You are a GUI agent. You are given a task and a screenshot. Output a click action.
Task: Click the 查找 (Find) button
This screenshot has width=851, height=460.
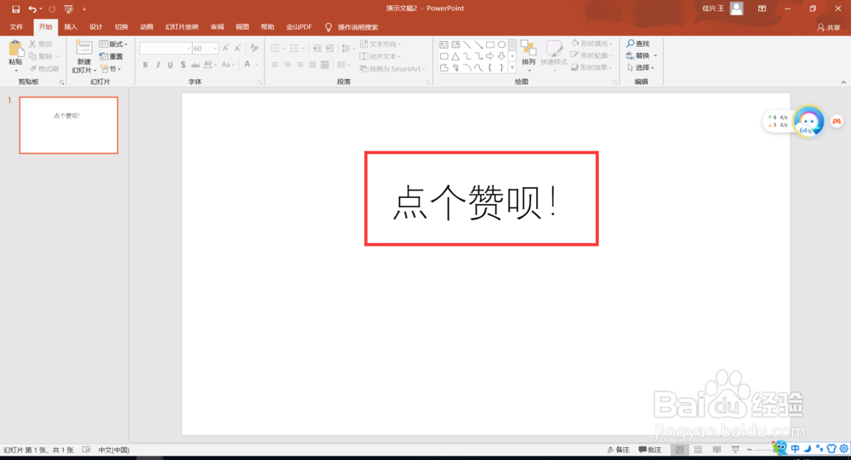(638, 43)
